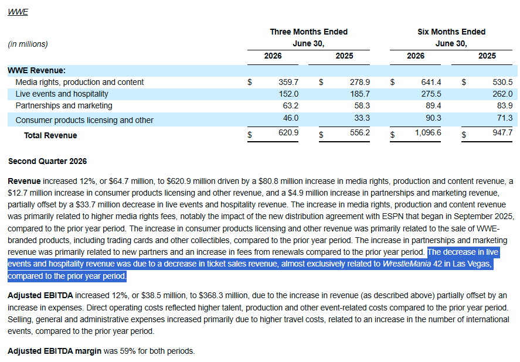Click the 278.9 media rights value

(x=360, y=82)
